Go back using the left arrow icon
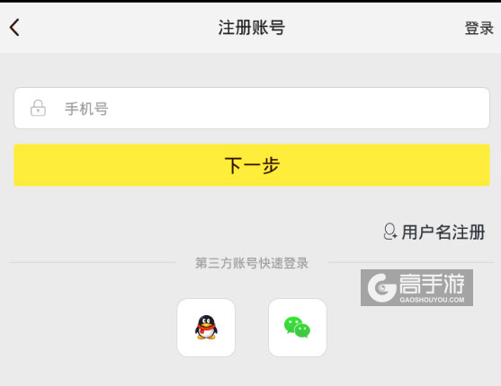The width and height of the screenshot is (501, 386). click(14, 28)
